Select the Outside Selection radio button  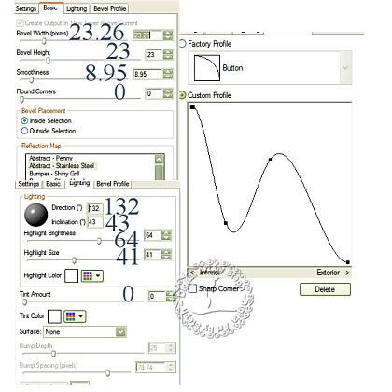click(24, 131)
